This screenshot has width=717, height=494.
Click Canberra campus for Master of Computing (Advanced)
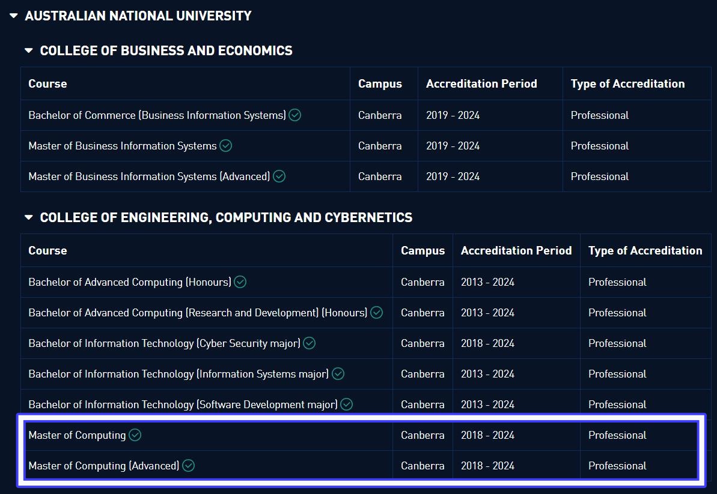point(423,466)
